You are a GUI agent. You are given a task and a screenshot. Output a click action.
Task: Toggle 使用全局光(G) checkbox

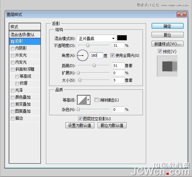click(112, 55)
